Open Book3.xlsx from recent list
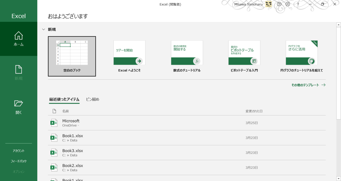The image size is (341, 181). [x=187, y=153]
